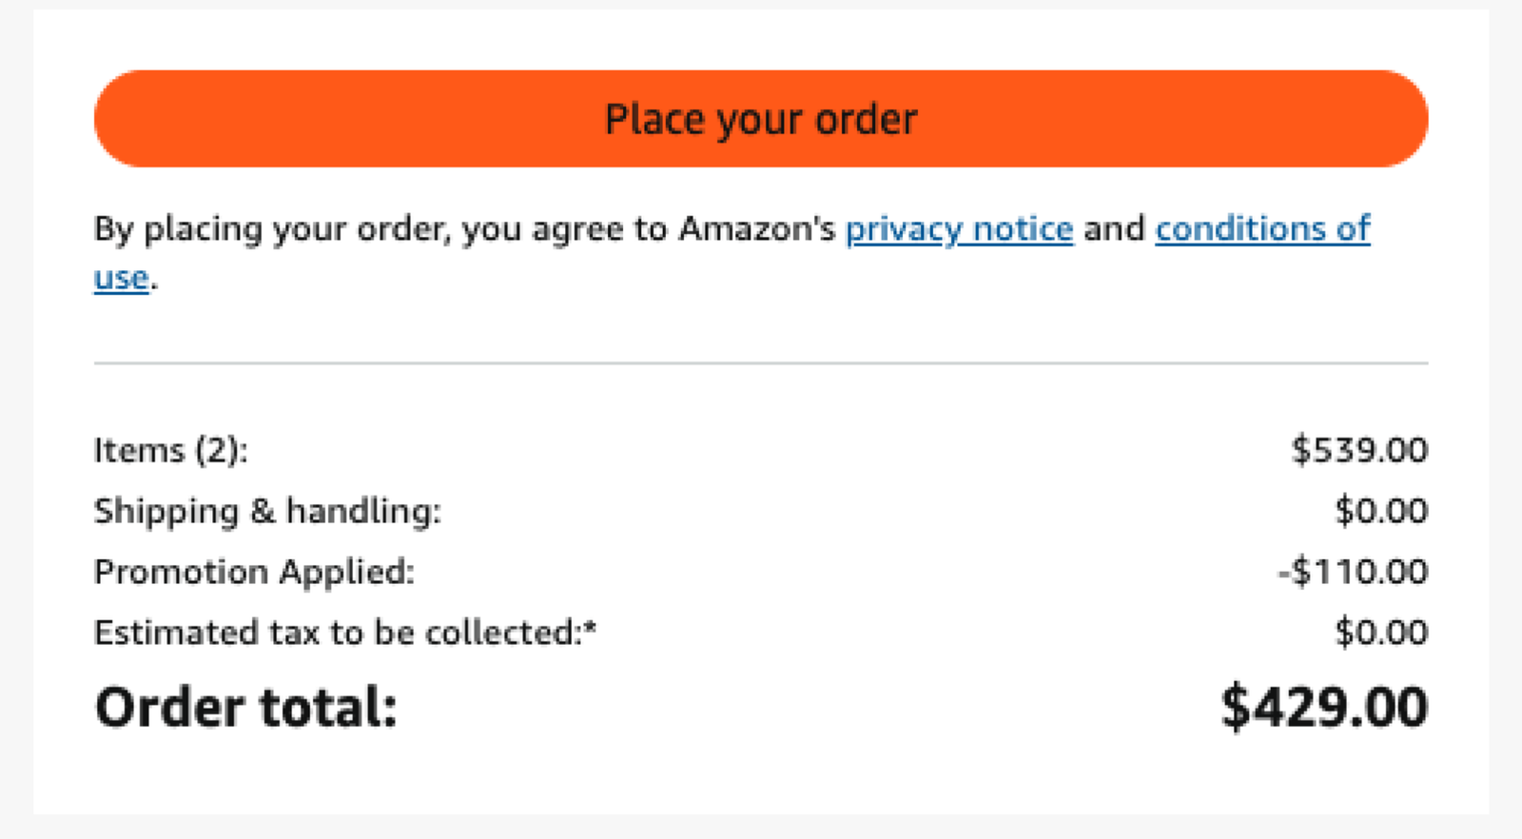Click the Order total heading
The height and width of the screenshot is (839, 1522).
(245, 708)
